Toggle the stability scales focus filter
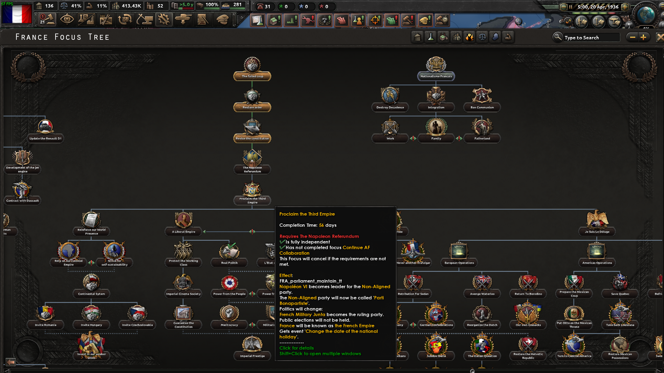 pos(482,37)
